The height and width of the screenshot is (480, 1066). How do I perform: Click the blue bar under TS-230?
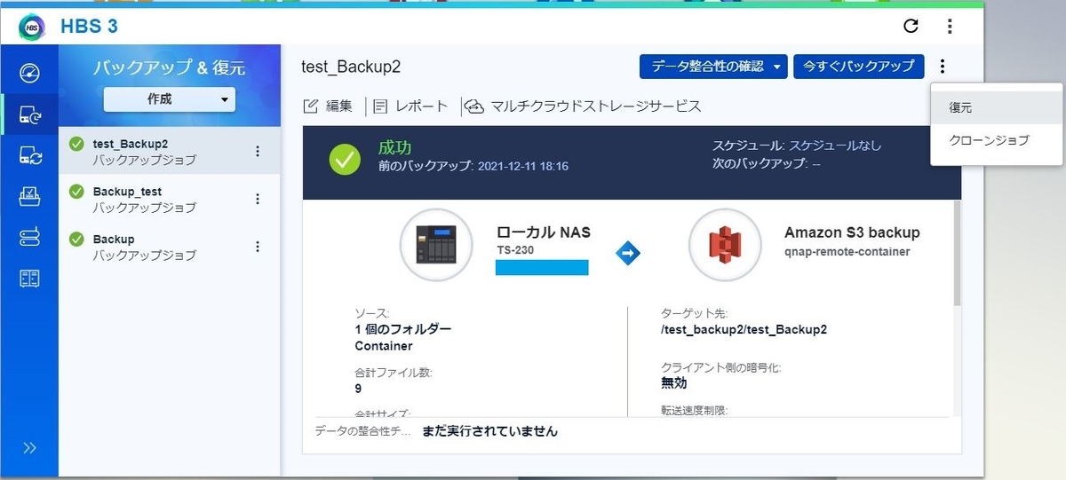542,267
